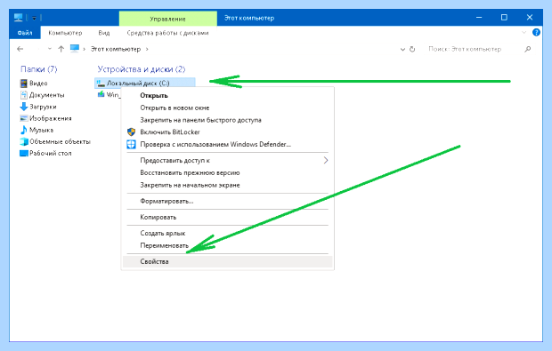Screen dimensions: 552x351
Task: Select Переименовать menu entry
Action: (227, 245)
